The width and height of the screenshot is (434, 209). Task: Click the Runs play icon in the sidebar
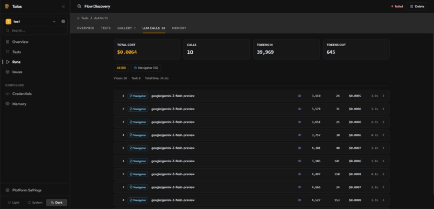pos(8,62)
